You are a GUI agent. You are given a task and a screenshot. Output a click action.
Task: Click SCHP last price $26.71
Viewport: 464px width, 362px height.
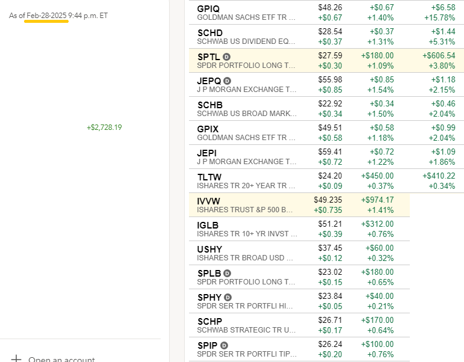pos(330,320)
